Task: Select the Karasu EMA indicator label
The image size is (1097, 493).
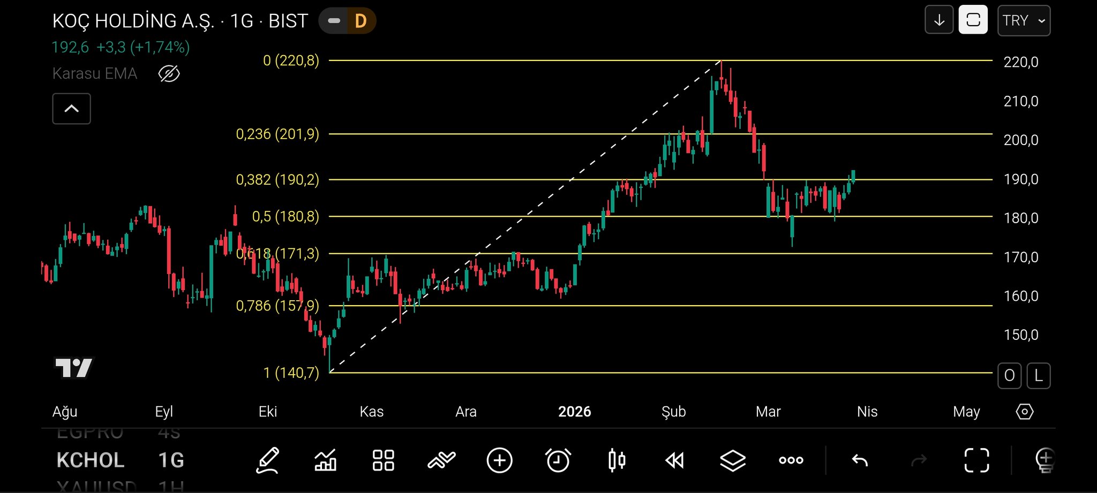Action: 95,73
